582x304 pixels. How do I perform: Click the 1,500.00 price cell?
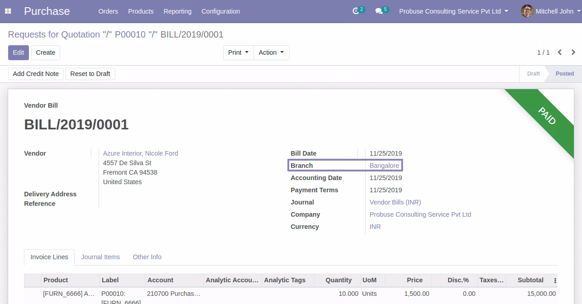click(x=417, y=294)
